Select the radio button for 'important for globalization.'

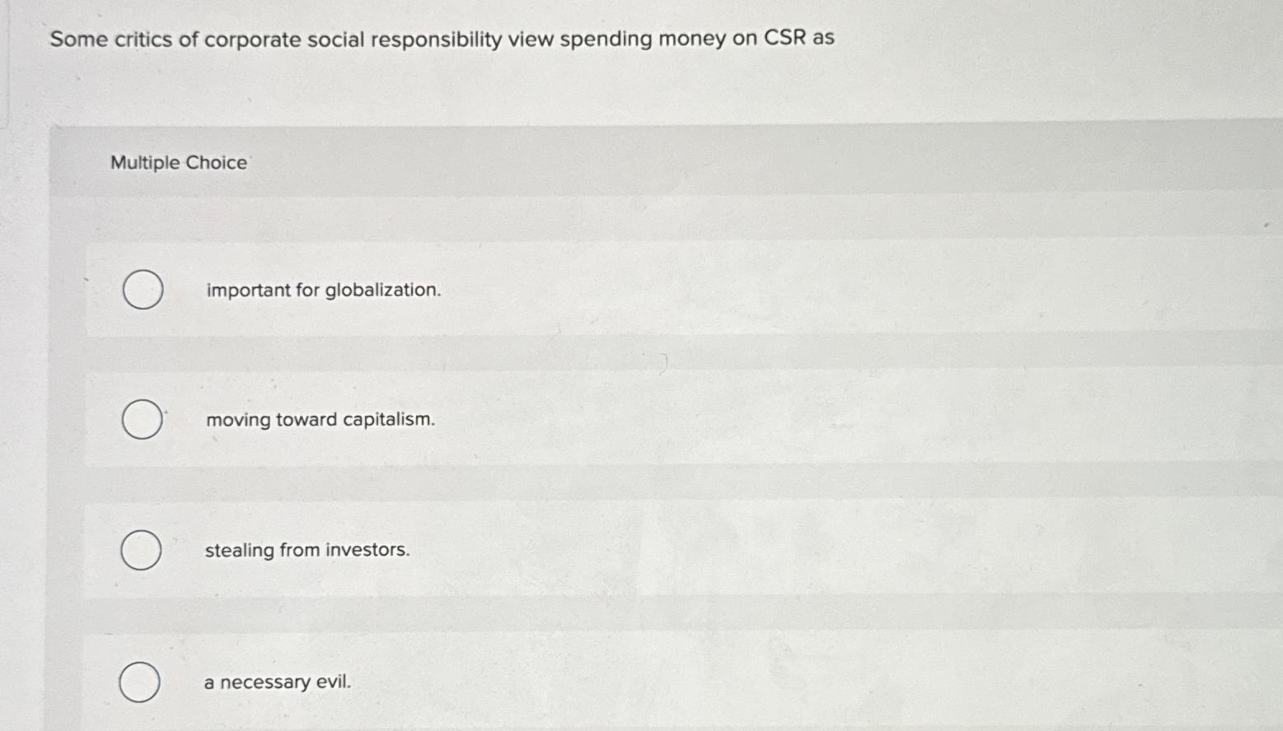(x=142, y=290)
